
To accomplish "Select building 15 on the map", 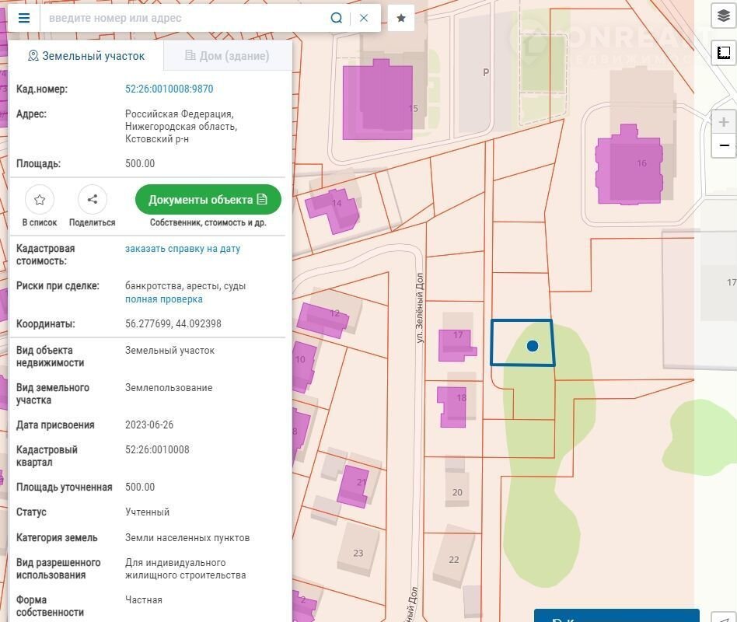I will click(x=378, y=101).
